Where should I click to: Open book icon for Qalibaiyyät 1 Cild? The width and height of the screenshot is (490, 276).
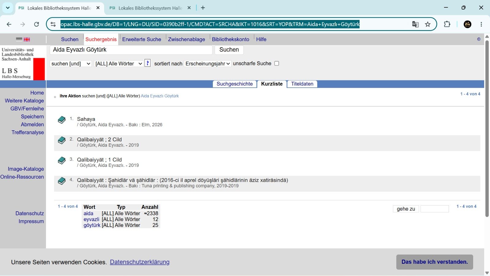point(62,160)
